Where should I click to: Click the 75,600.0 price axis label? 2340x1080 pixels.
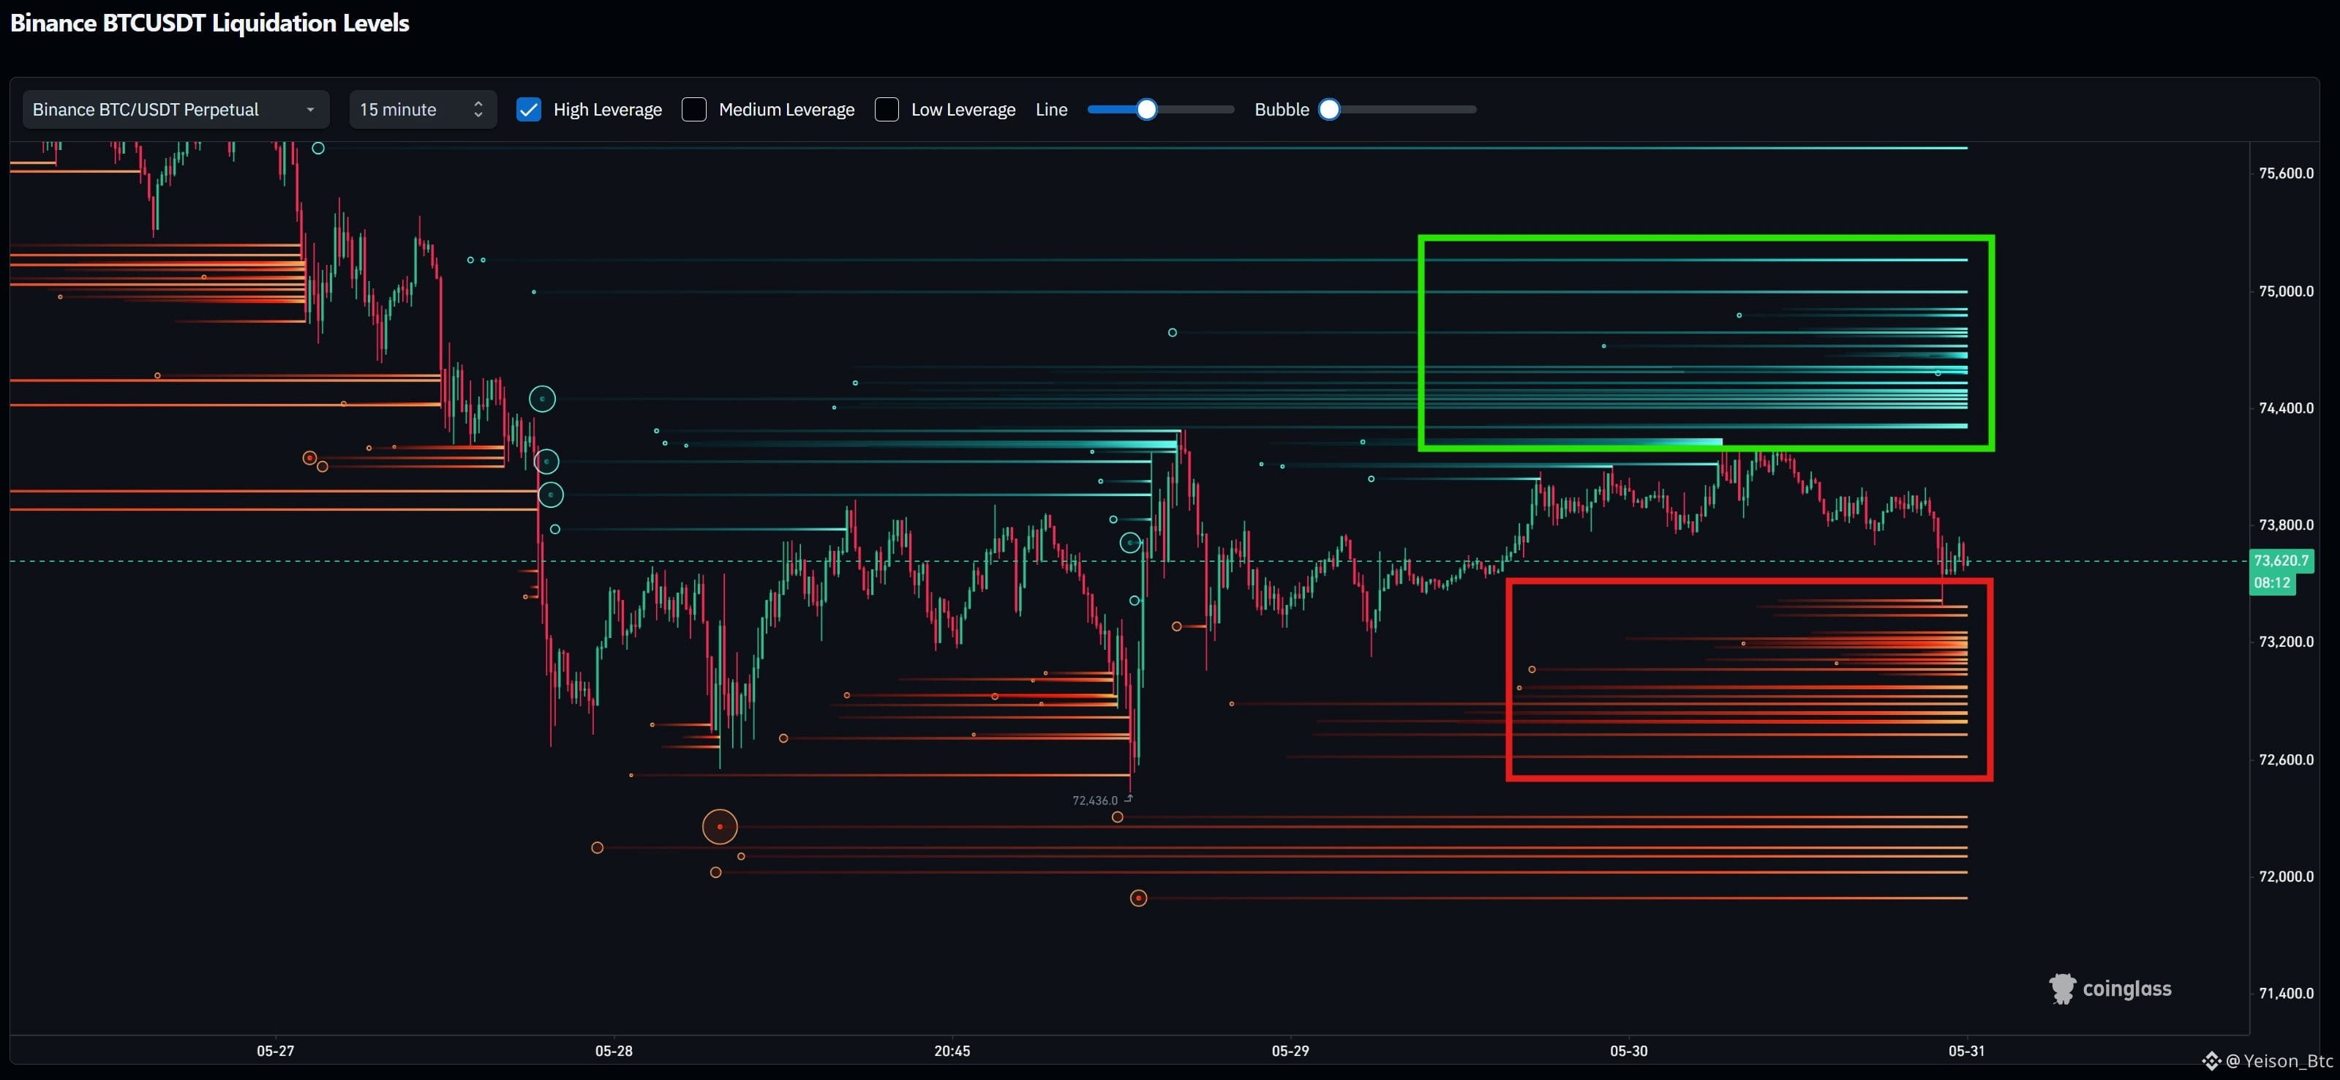pos(2287,173)
